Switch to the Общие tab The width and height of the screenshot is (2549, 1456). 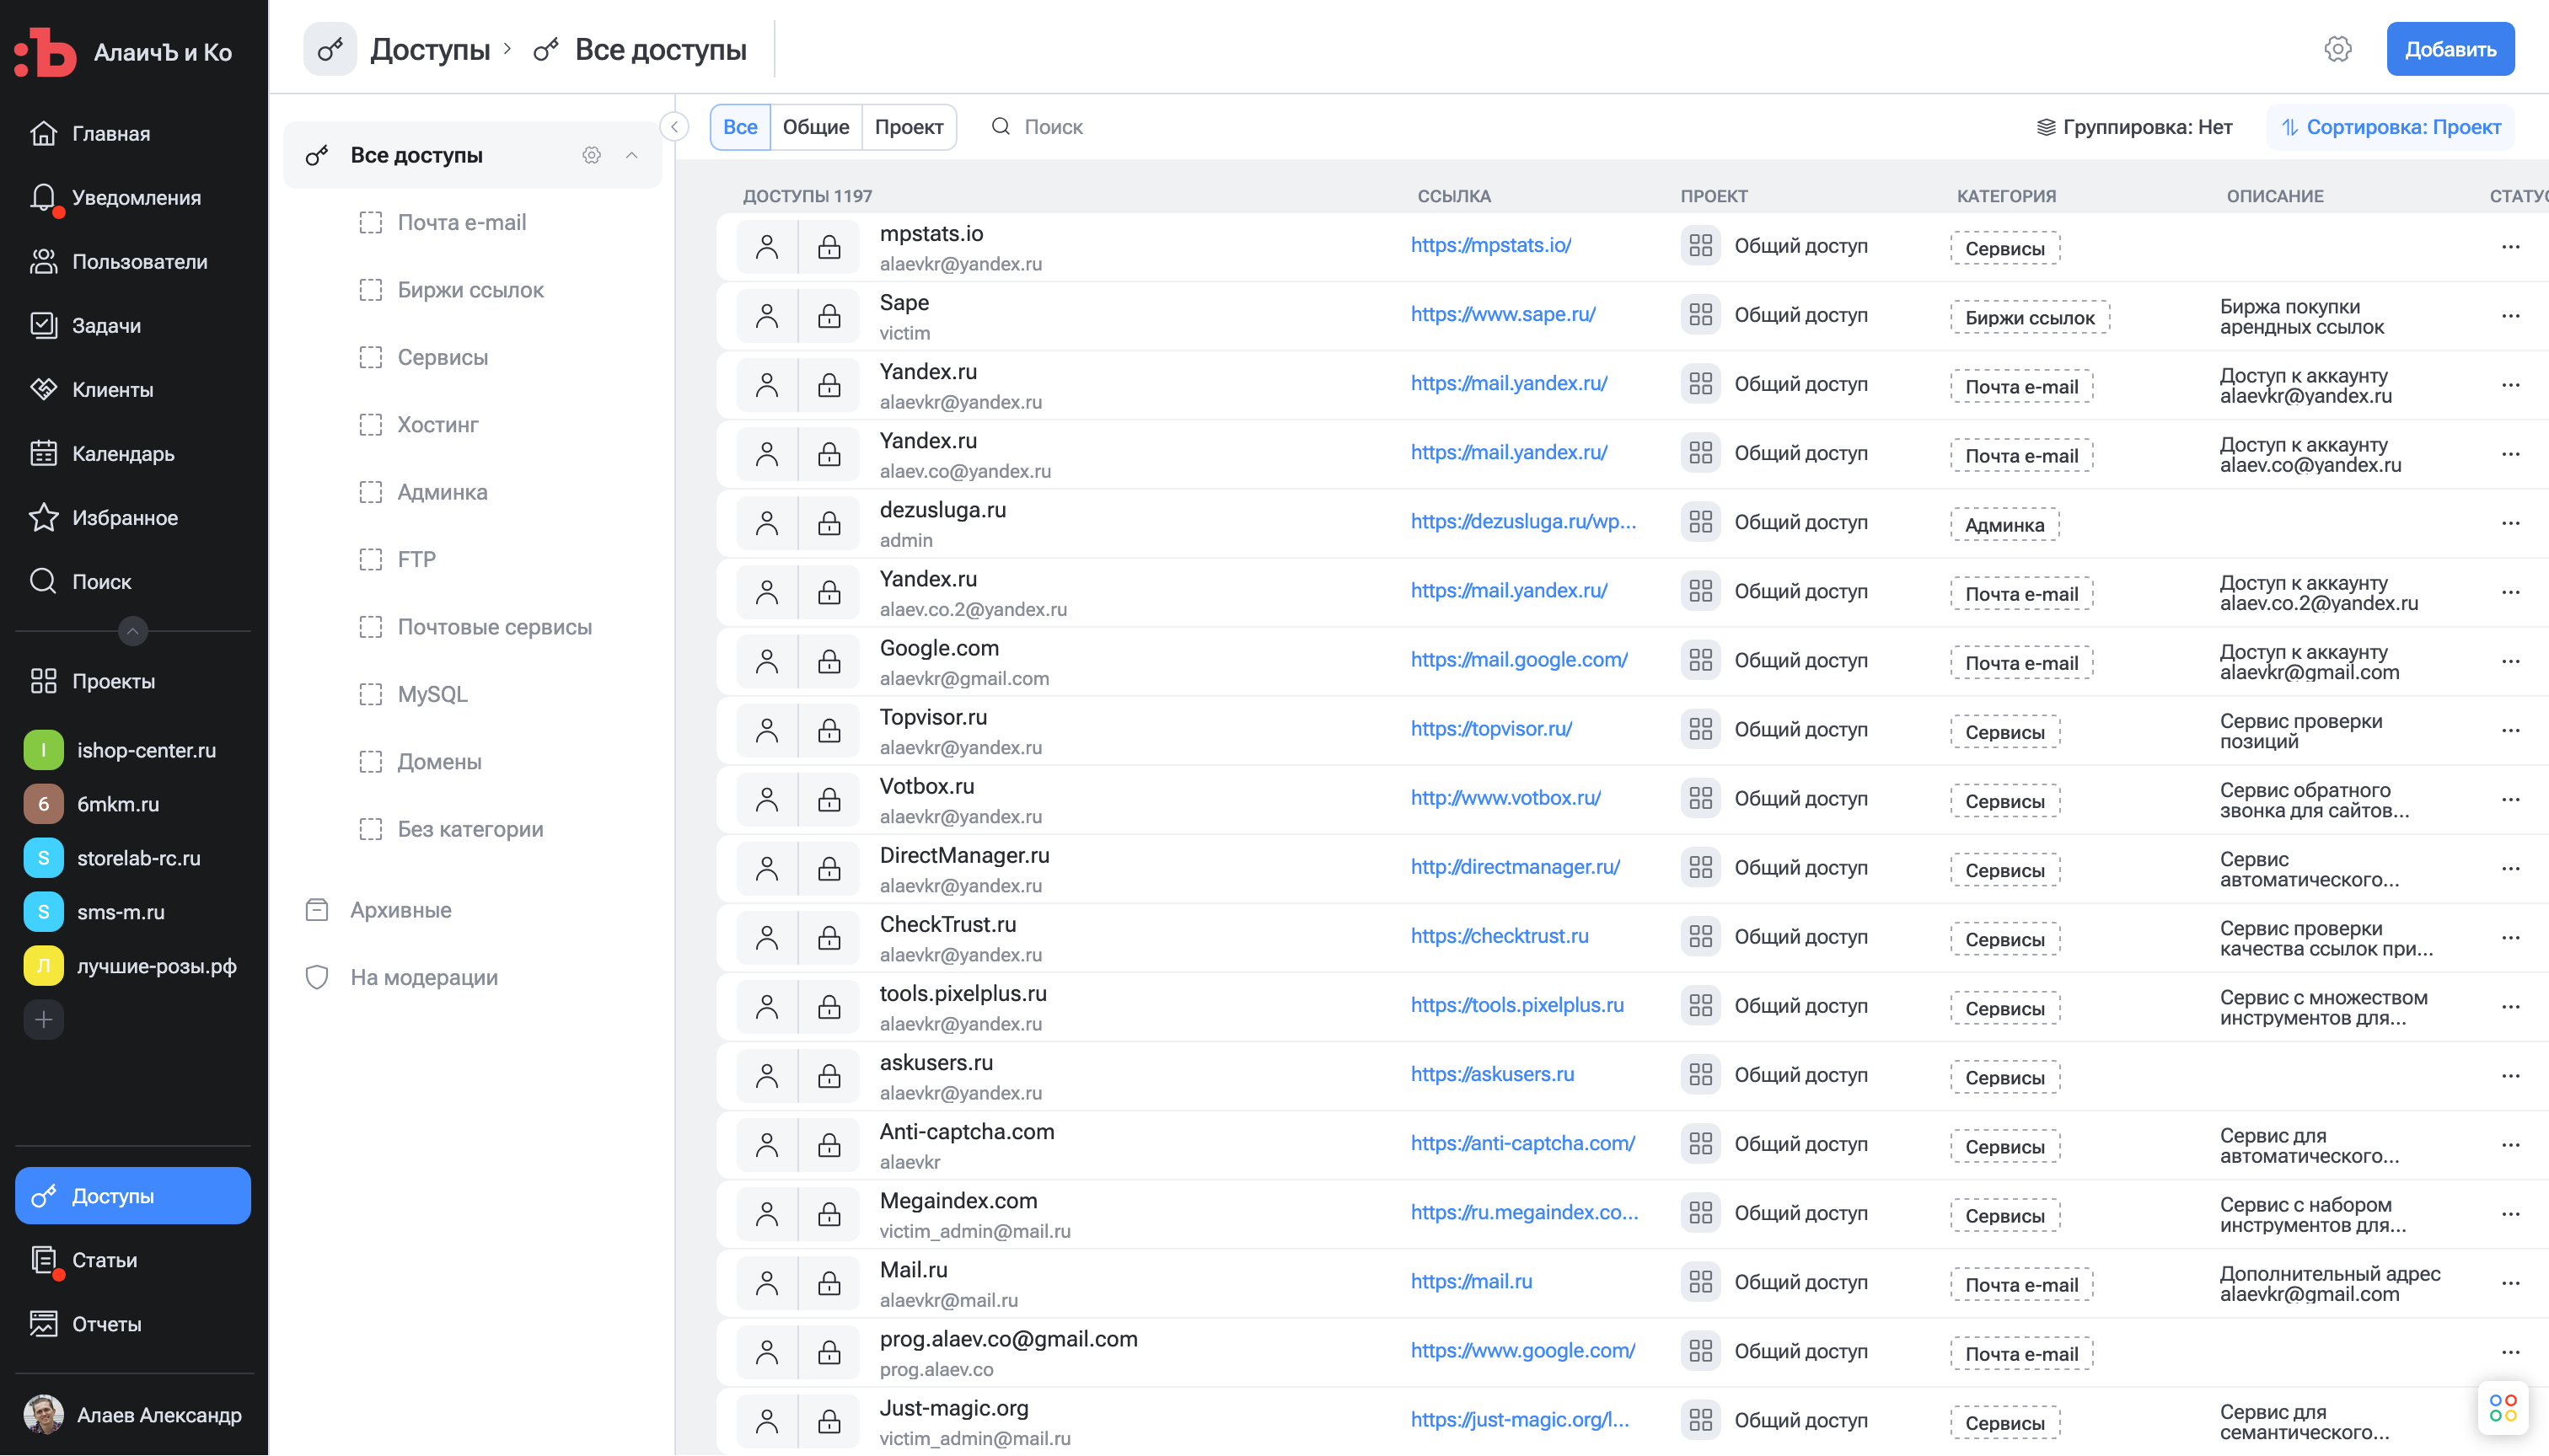[x=815, y=127]
